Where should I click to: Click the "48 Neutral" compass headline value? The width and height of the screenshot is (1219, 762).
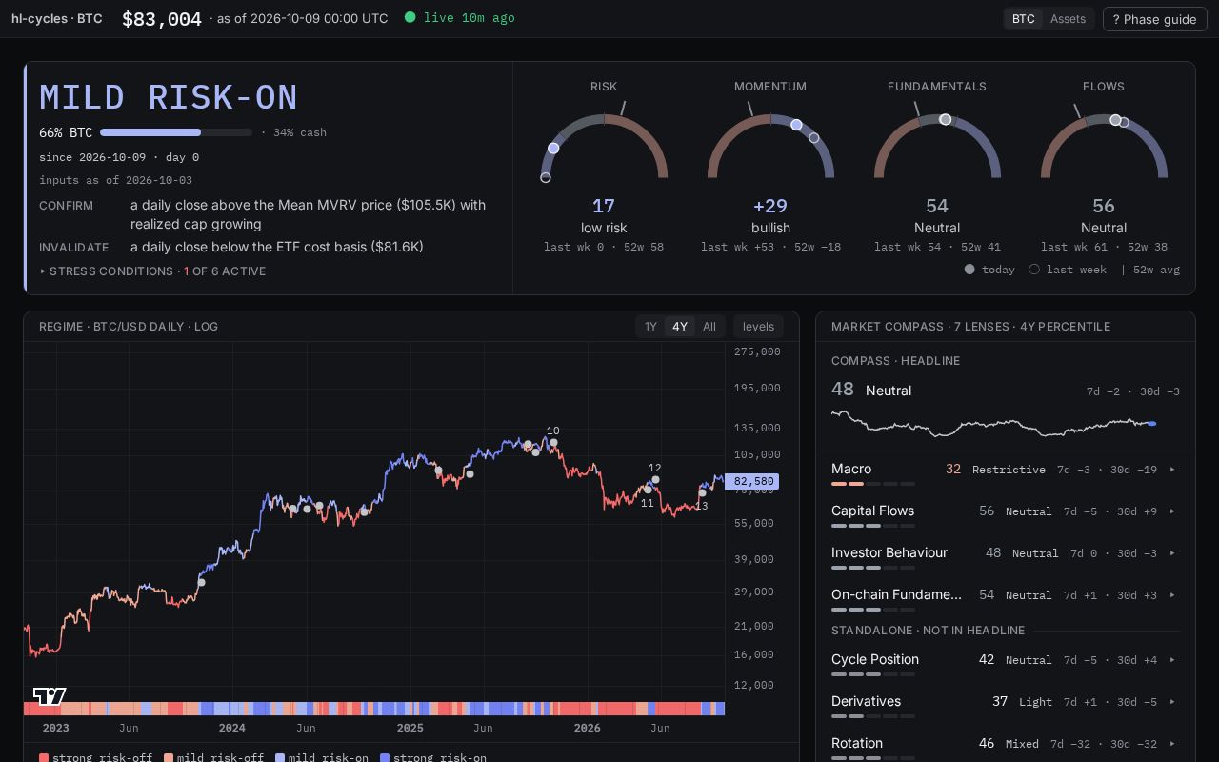point(871,390)
